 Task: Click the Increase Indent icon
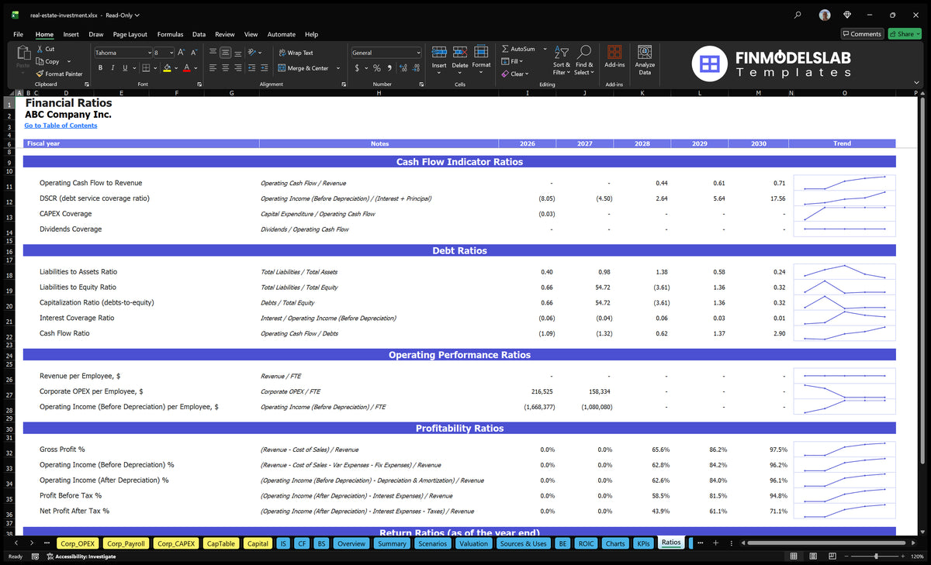[266, 68]
